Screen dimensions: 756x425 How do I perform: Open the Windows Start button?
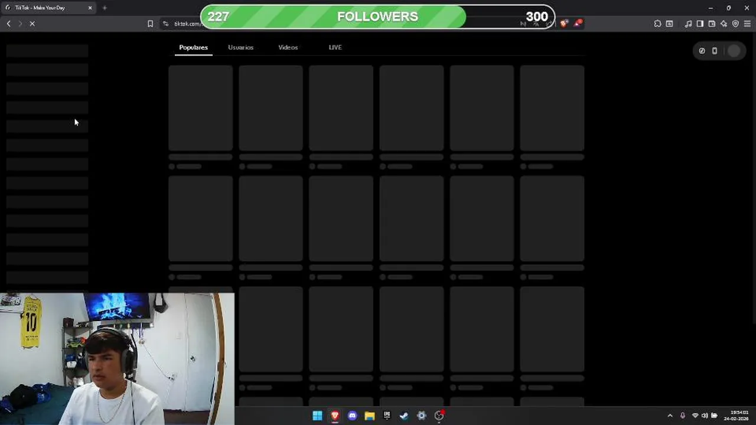[317, 416]
